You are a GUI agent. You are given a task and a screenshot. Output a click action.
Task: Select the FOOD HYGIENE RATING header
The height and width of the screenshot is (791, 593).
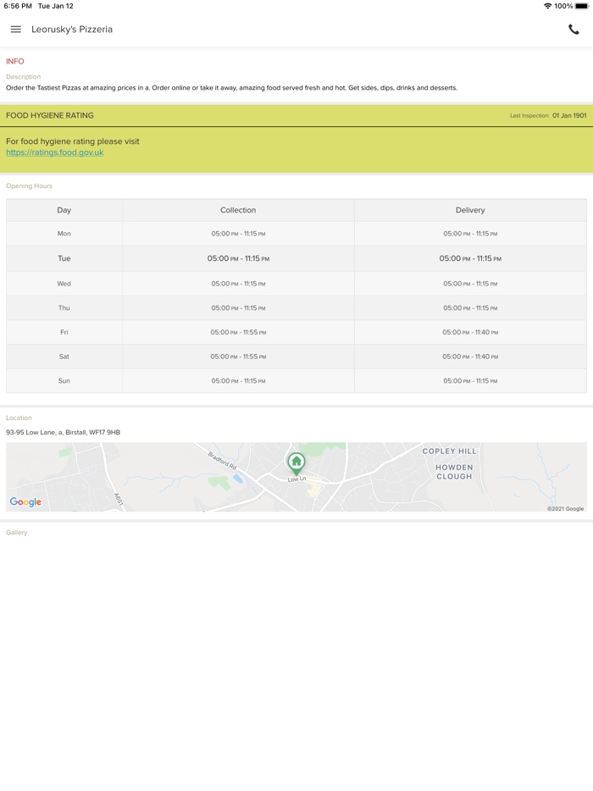point(49,115)
